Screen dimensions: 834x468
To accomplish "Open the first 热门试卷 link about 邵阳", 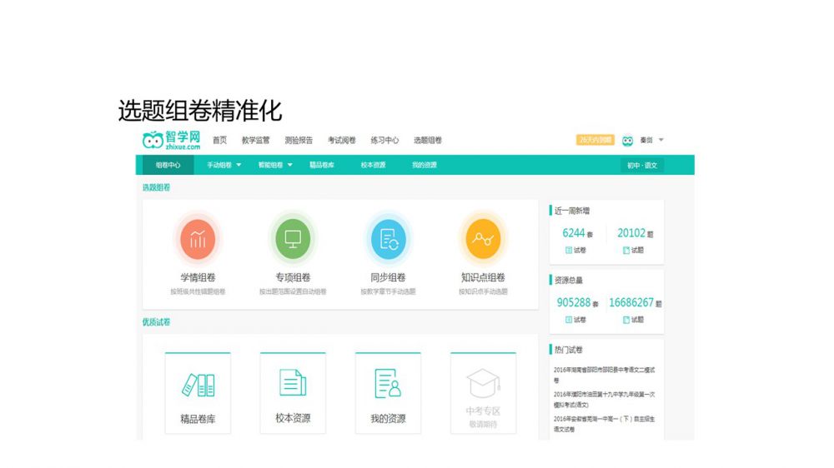I will coord(604,374).
